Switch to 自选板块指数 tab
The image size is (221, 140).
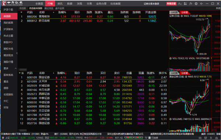[x=36, y=8]
